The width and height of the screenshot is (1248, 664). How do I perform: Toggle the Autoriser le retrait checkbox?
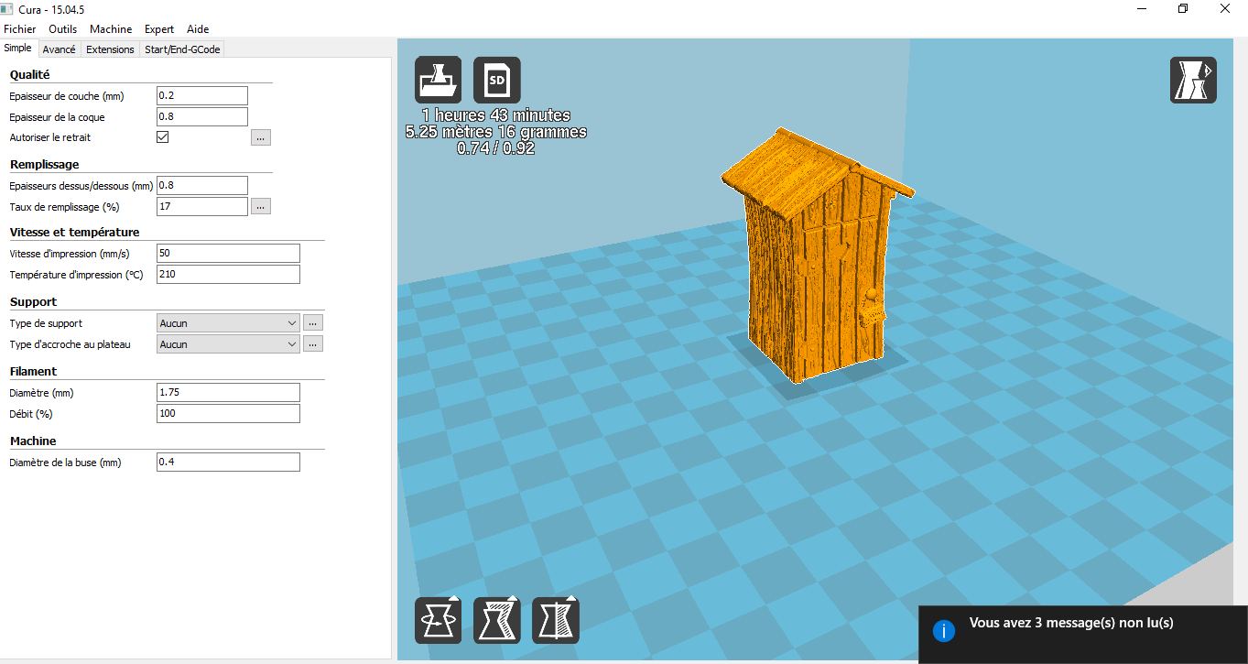(x=163, y=137)
